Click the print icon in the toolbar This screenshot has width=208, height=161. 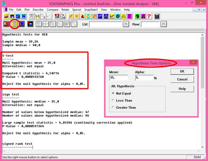tap(57, 16)
